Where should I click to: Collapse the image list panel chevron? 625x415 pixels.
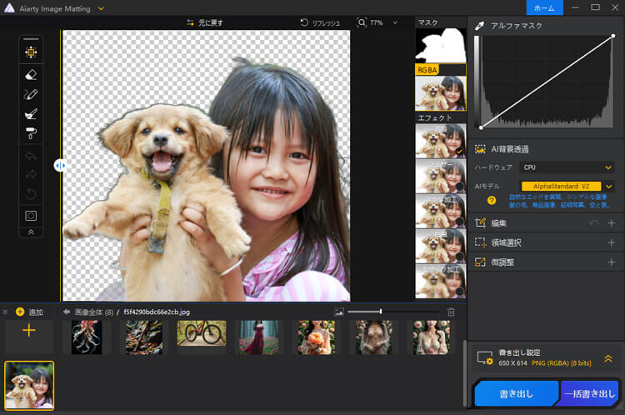(5, 312)
